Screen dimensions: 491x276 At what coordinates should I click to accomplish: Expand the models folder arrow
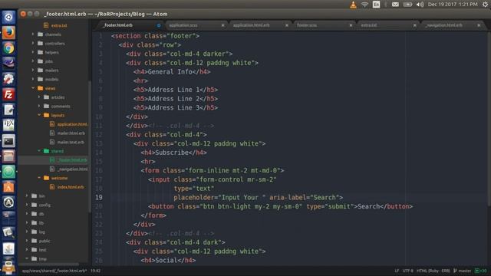pos(33,79)
